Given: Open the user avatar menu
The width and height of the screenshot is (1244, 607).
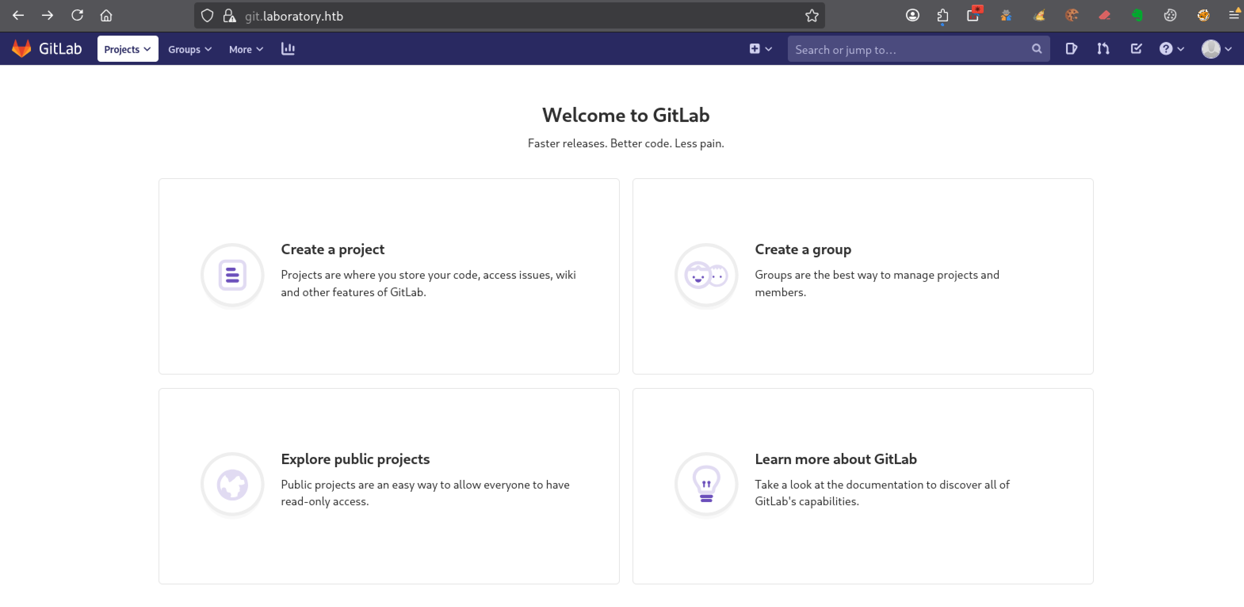Looking at the screenshot, I should pyautogui.click(x=1217, y=49).
